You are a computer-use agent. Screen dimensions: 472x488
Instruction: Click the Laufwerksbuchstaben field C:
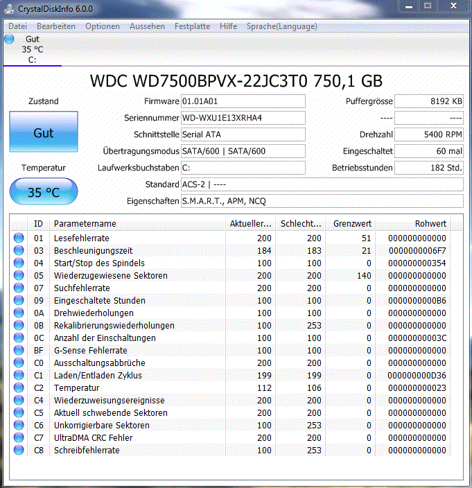243,168
